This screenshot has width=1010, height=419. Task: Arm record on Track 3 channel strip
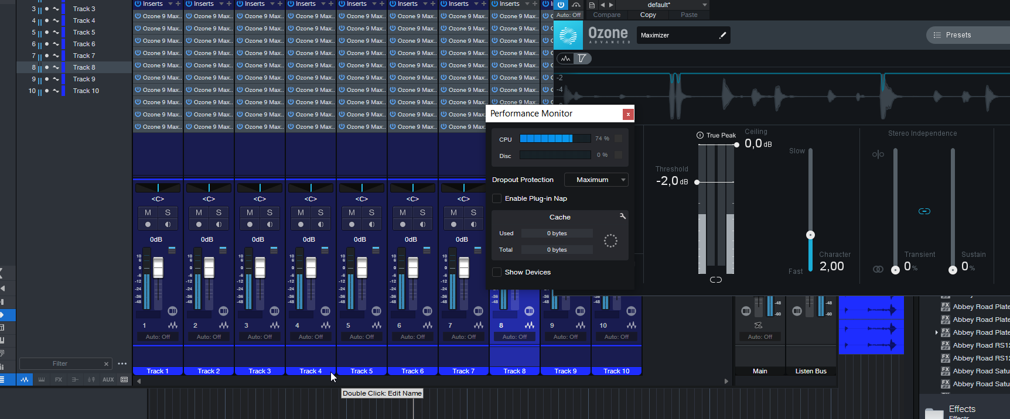pos(250,225)
